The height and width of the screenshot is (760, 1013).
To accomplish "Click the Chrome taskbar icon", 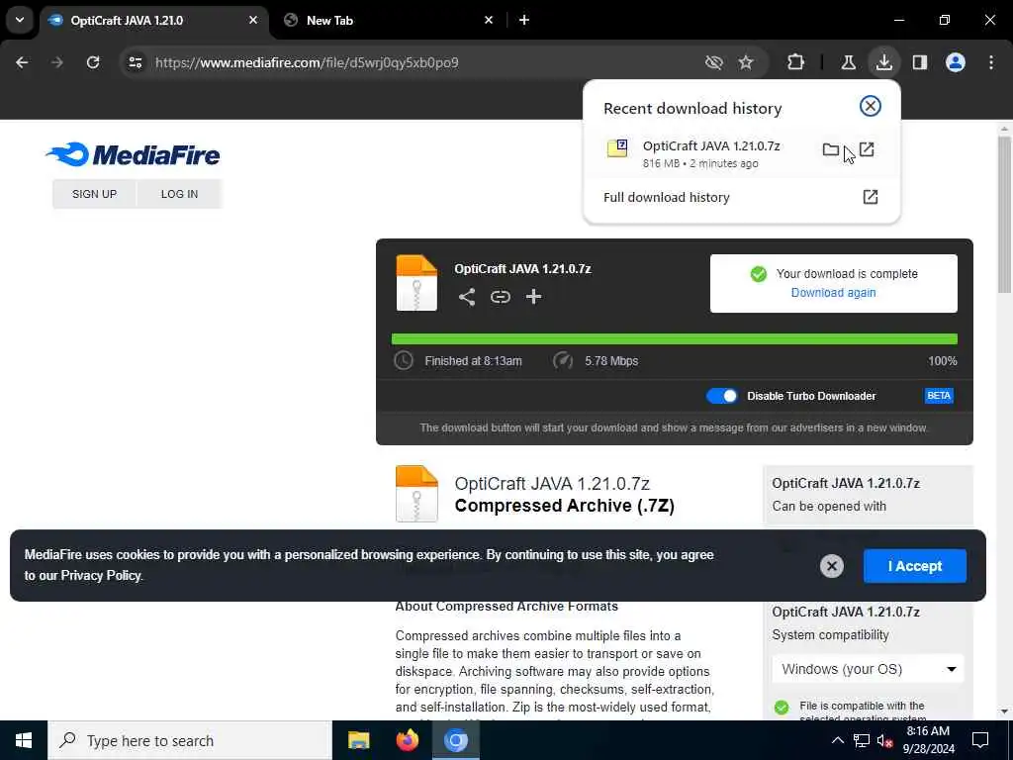I will [x=455, y=740].
